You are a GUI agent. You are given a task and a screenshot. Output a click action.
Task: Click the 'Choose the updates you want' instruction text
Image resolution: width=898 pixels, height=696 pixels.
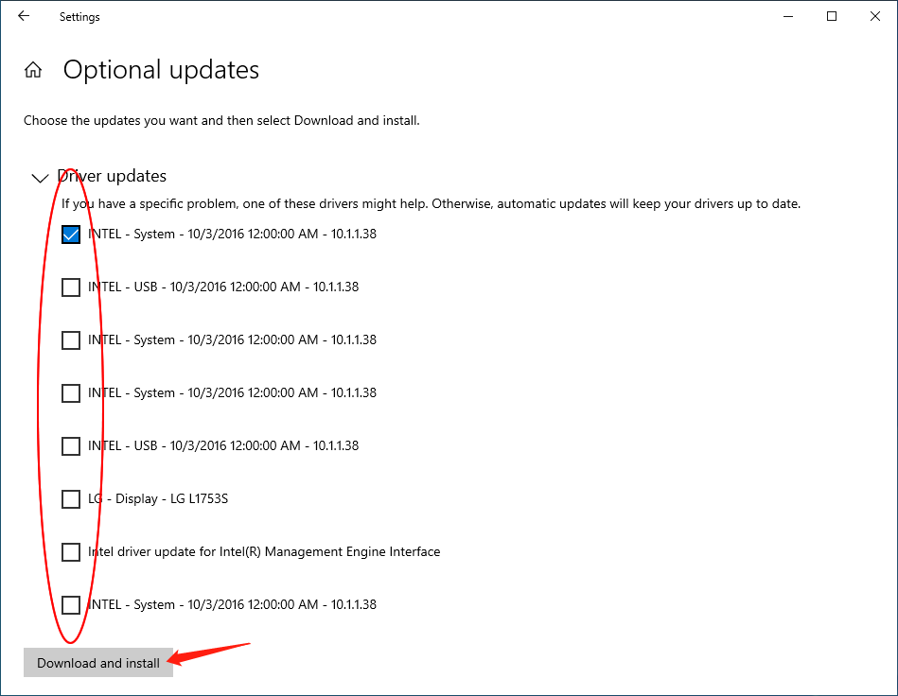221,121
